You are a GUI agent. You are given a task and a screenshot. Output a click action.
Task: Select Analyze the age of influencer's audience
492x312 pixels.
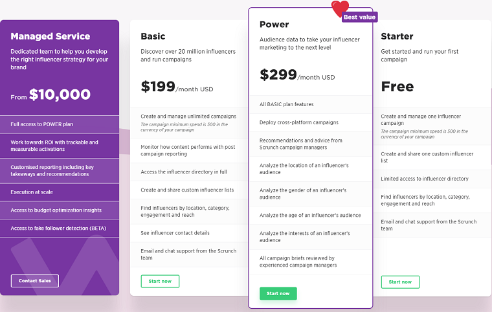click(310, 216)
